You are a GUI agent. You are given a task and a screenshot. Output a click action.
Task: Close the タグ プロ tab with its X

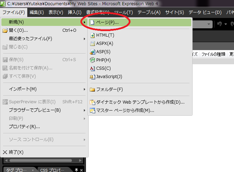tap(33, 170)
